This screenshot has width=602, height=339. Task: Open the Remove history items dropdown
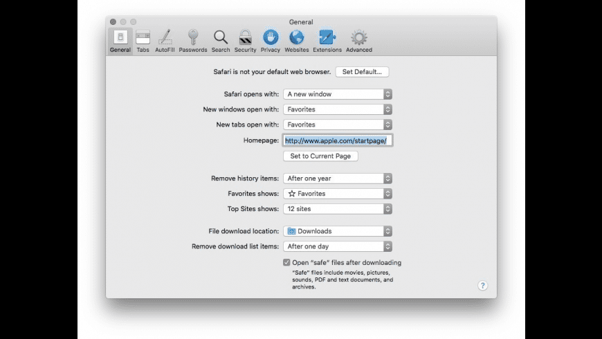pos(338,178)
